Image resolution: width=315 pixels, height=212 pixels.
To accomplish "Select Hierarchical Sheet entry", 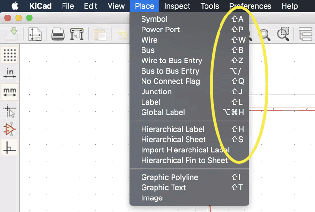I will click(x=189, y=139).
